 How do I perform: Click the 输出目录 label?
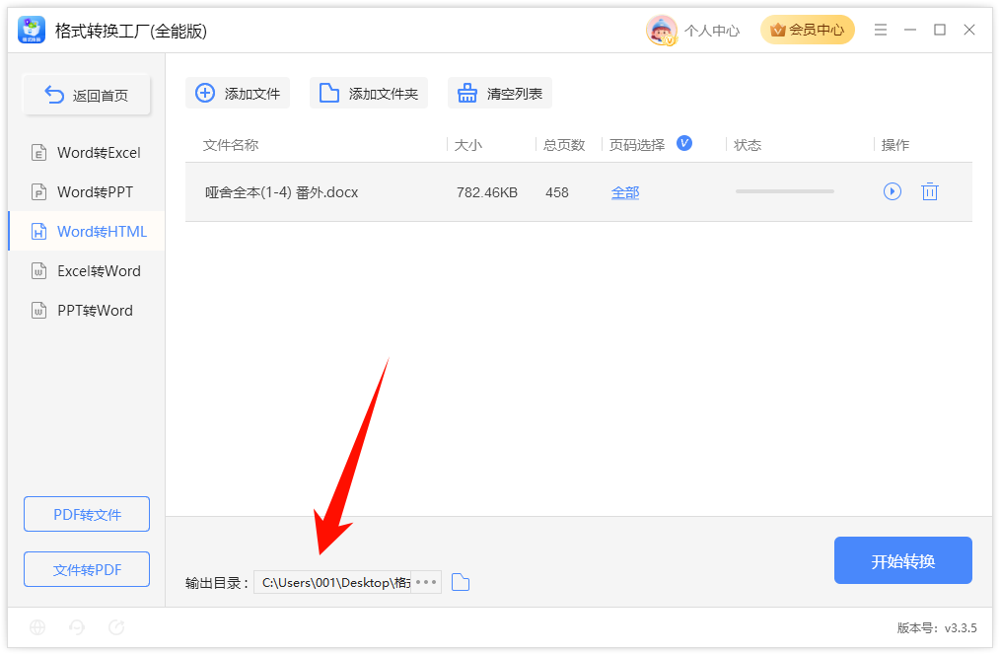(x=217, y=583)
